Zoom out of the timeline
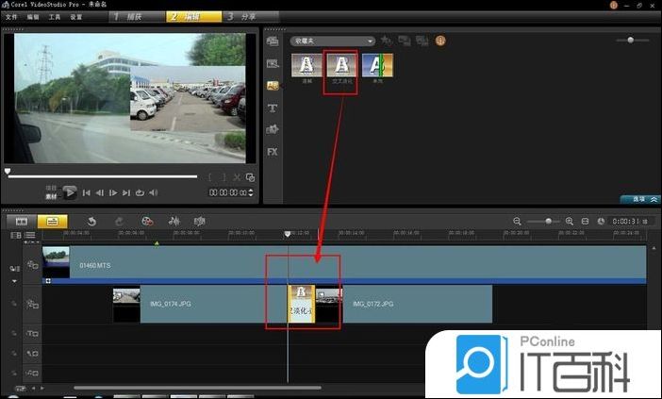This screenshot has height=399, width=662. [x=517, y=221]
